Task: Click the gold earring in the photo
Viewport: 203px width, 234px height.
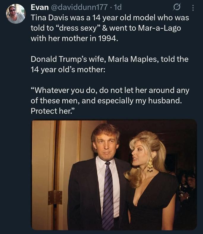Action: pos(150,165)
